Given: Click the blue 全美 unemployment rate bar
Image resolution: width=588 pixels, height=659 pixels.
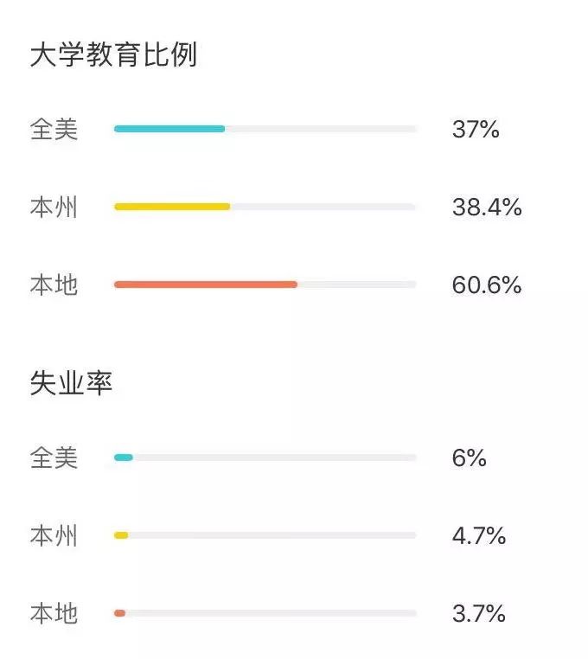Looking at the screenshot, I should tap(124, 457).
